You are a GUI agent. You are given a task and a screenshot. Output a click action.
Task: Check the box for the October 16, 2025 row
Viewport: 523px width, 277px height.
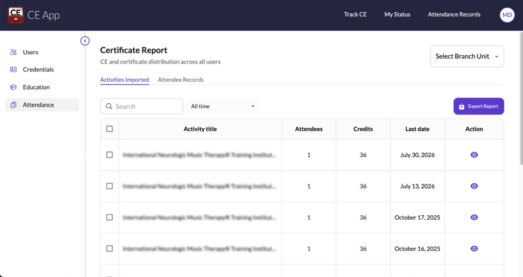click(109, 248)
